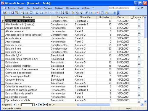Viewport: 148px width, 111px height.
Task: Add new record from the toolbar
Action: pos(92,13)
